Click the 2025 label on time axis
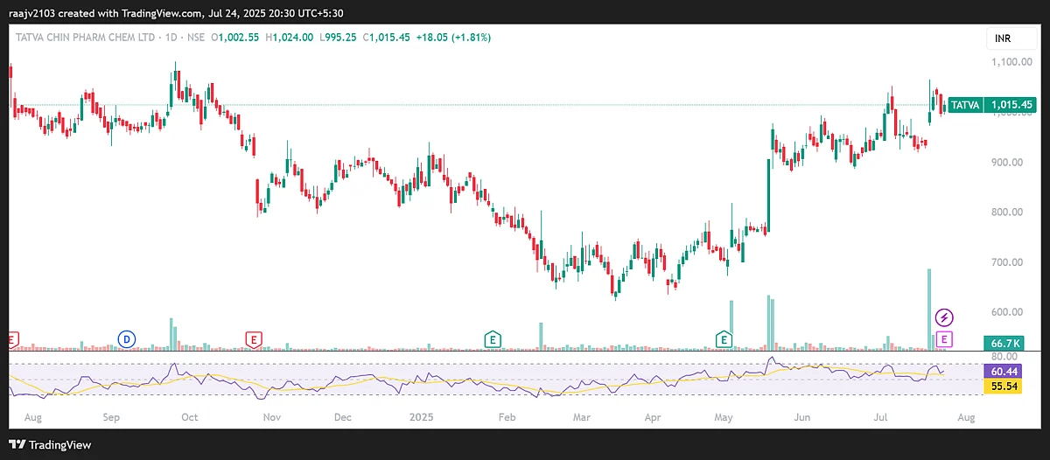Image resolution: width=1050 pixels, height=460 pixels. coord(422,419)
